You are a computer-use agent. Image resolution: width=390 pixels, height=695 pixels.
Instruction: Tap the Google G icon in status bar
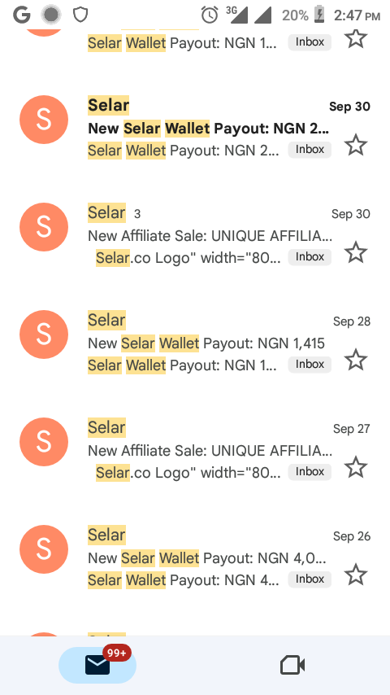pyautogui.click(x=22, y=15)
